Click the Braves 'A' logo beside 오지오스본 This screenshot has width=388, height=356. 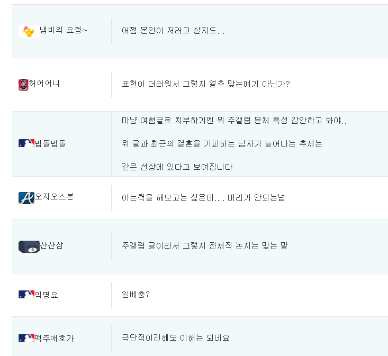click(26, 198)
